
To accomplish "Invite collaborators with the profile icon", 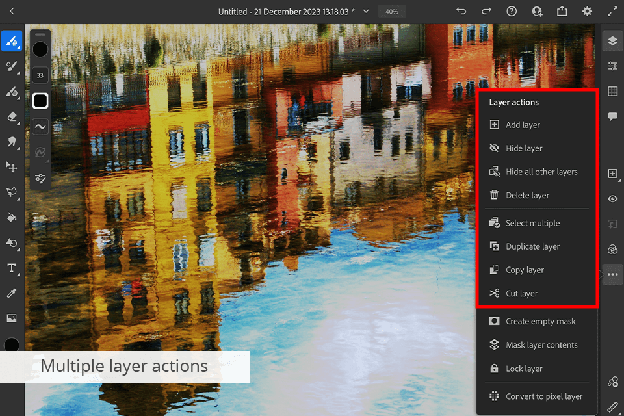I will 537,11.
